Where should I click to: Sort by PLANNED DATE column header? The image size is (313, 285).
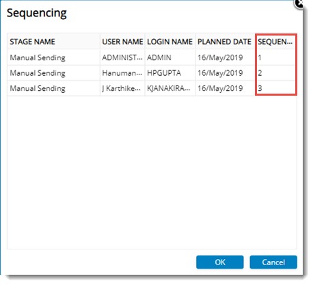(225, 42)
